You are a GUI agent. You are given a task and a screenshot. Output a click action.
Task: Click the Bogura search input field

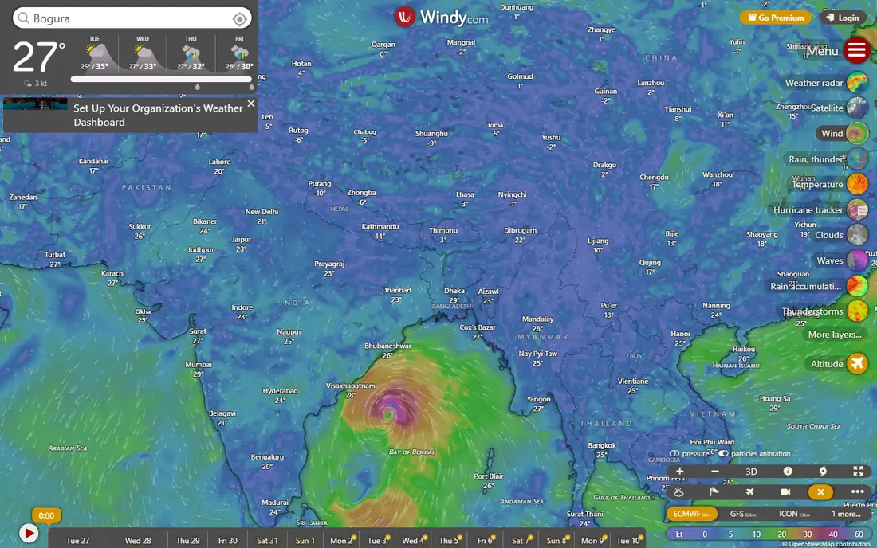pyautogui.click(x=132, y=18)
